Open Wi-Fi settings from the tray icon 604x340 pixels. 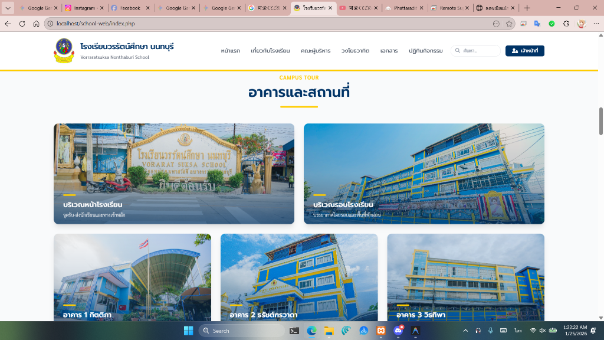point(534,331)
